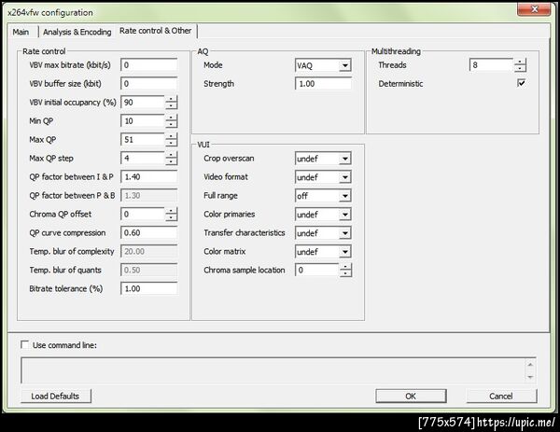Decrease Threads count with down arrow
Viewport: 560px width, 432px height.
tap(521, 68)
